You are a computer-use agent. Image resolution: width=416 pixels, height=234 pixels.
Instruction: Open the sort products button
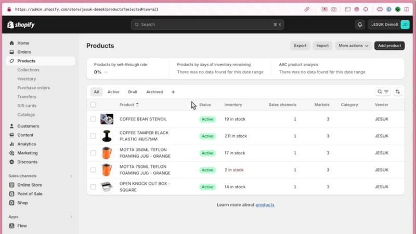coord(398,92)
